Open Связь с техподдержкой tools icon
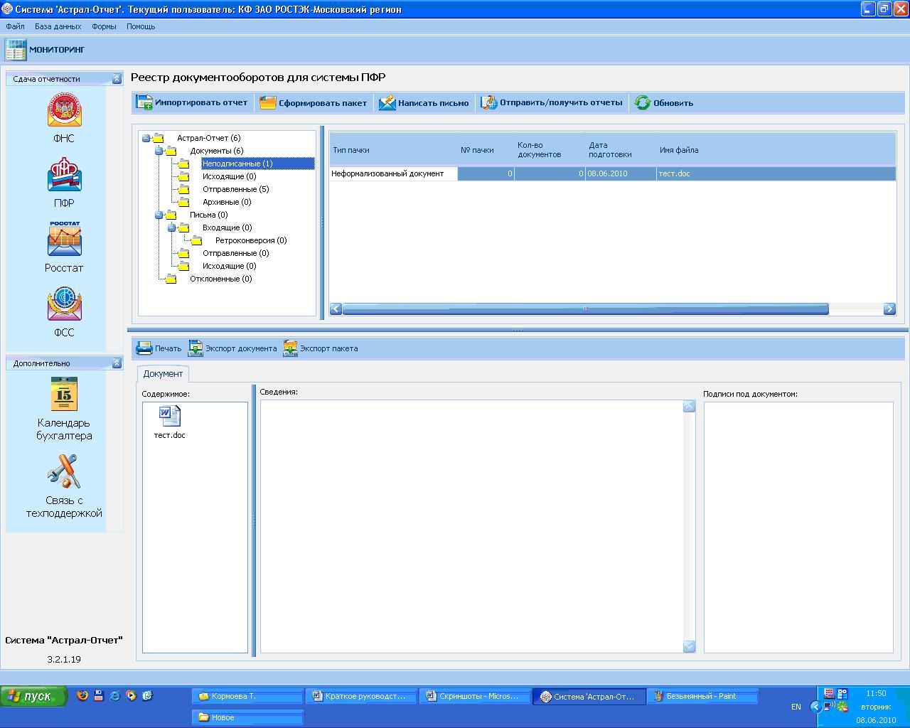 point(63,471)
